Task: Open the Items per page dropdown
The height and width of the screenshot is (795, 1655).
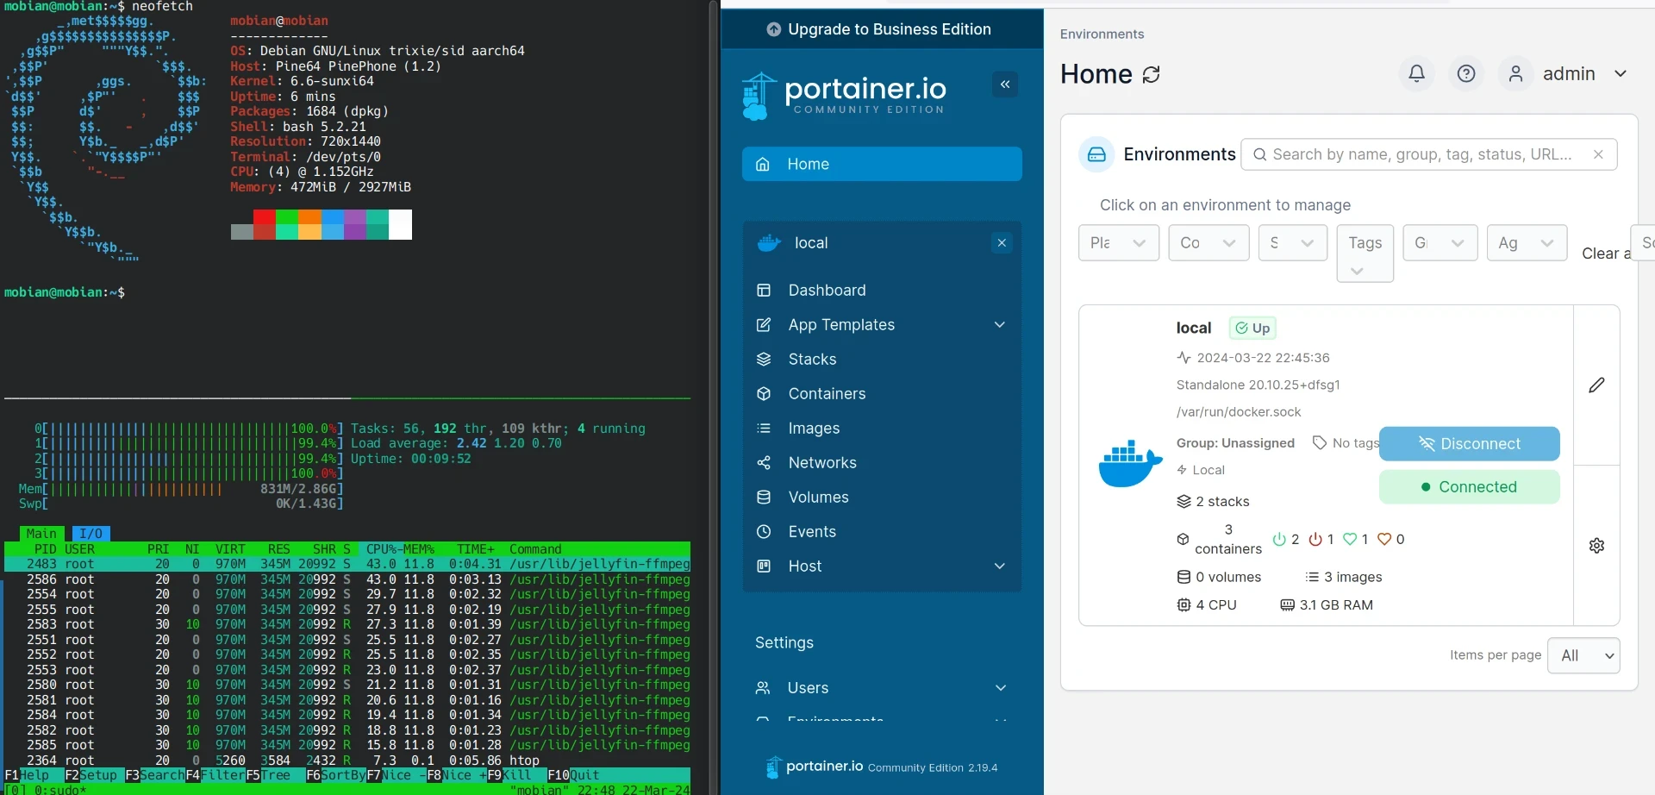Action: click(1583, 655)
